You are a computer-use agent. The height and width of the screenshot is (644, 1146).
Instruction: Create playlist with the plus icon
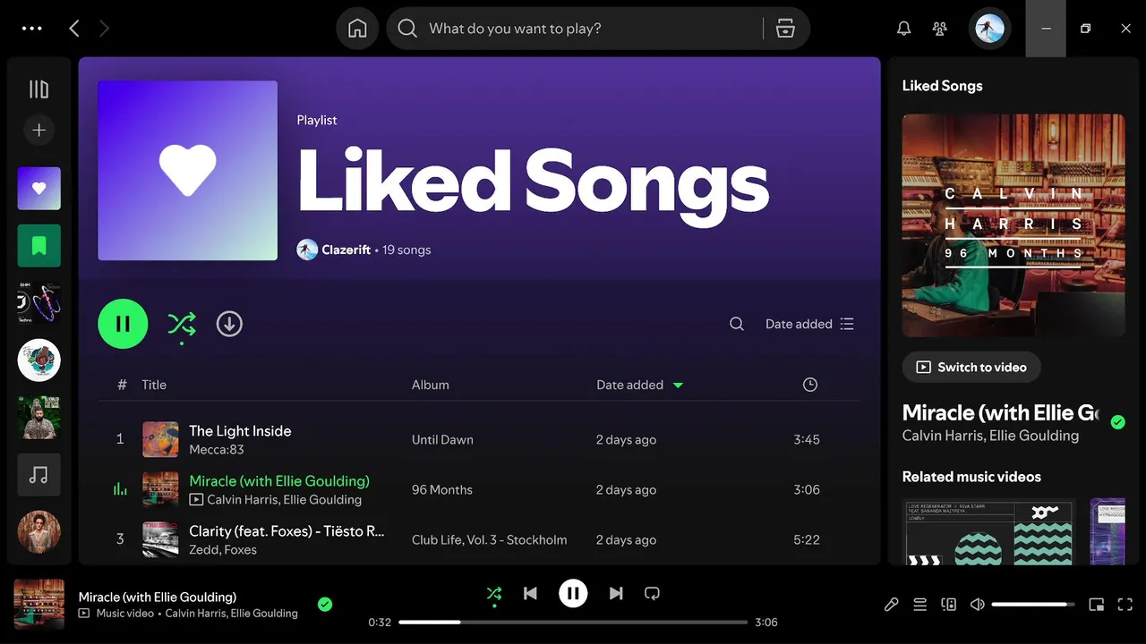pyautogui.click(x=38, y=130)
